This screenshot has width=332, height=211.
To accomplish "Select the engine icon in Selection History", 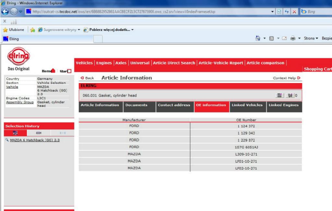I will tap(39, 133).
